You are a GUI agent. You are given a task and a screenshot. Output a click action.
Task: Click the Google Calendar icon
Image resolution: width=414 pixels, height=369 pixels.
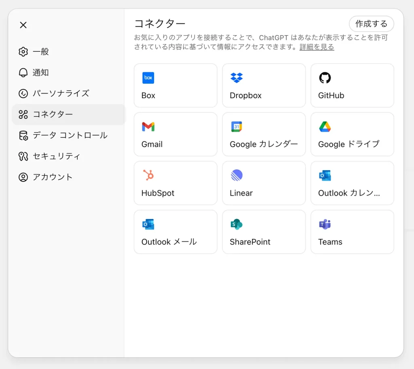point(237,127)
